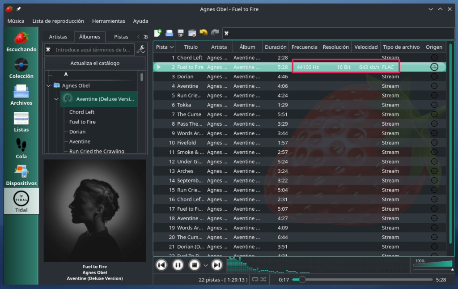Sort by the Duración column header
The image size is (458, 289).
point(276,47)
